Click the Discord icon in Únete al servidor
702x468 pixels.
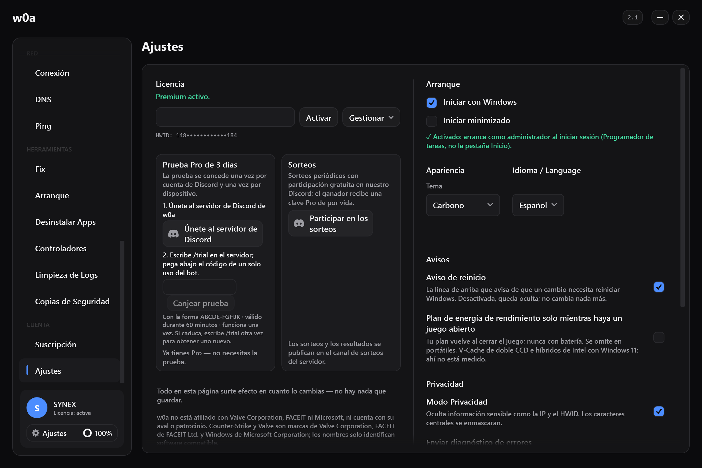coord(173,234)
